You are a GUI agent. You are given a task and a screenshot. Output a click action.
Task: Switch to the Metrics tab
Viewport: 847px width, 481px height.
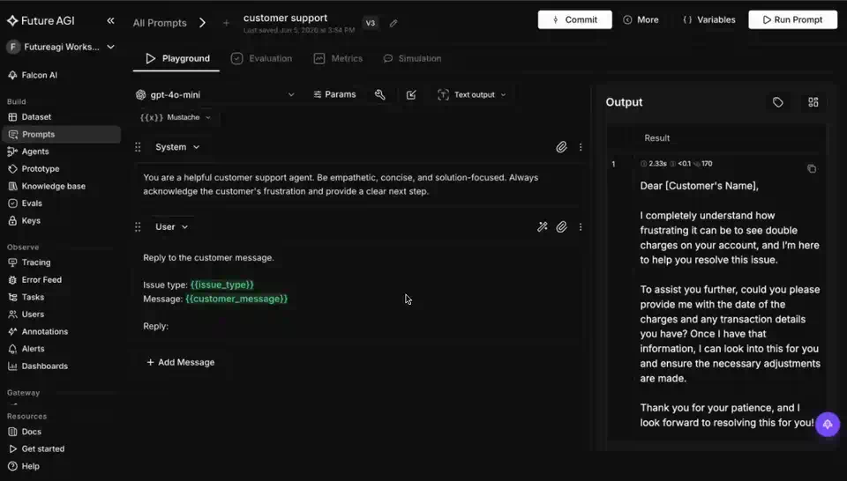click(338, 58)
